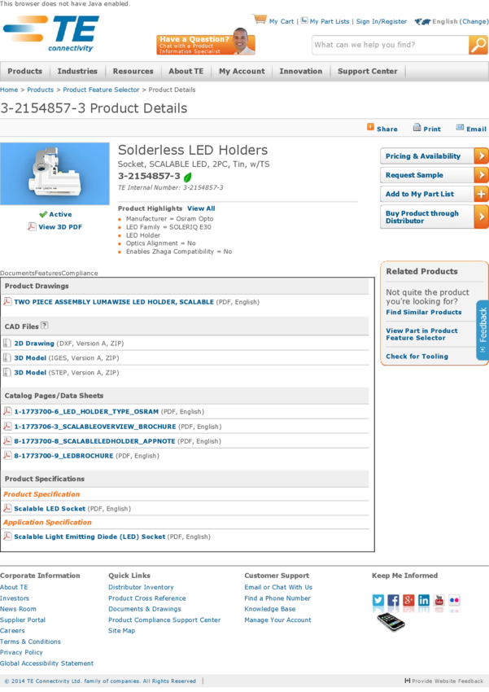Open 1-1773706-3_SCALABLEOVERVIEW_BROCHURE PDF
Image resolution: width=489 pixels, height=692 pixels.
95,427
